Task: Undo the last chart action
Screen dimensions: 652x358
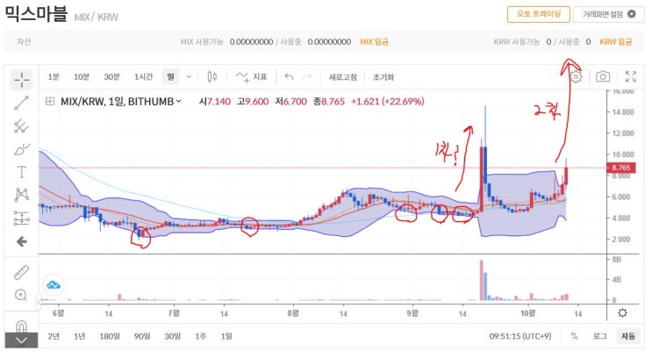Action: coord(289,76)
